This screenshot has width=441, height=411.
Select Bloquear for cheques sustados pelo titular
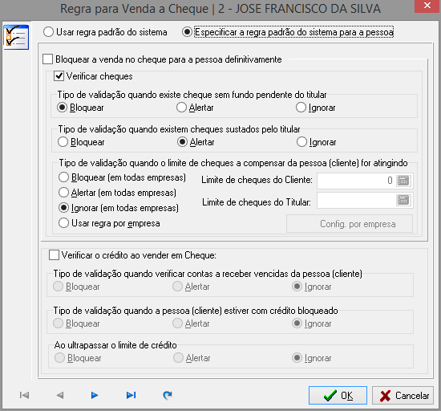(63, 142)
